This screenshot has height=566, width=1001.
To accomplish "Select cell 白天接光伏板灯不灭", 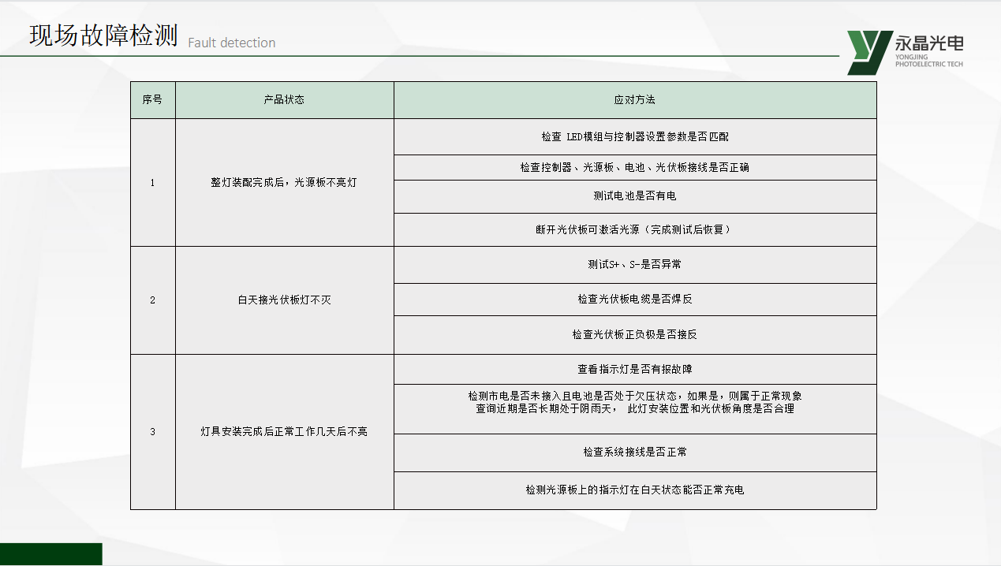I will point(284,300).
